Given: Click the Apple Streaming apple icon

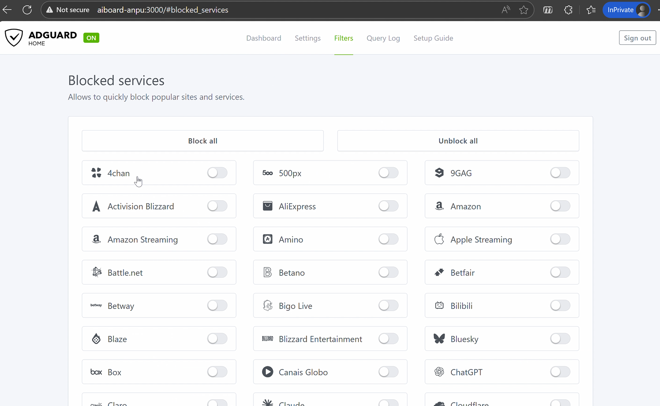Looking at the screenshot, I should pos(439,239).
